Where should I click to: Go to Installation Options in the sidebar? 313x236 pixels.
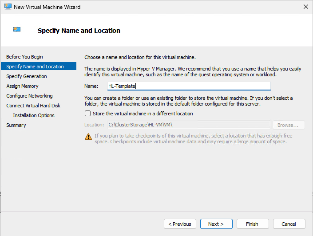coord(34,115)
